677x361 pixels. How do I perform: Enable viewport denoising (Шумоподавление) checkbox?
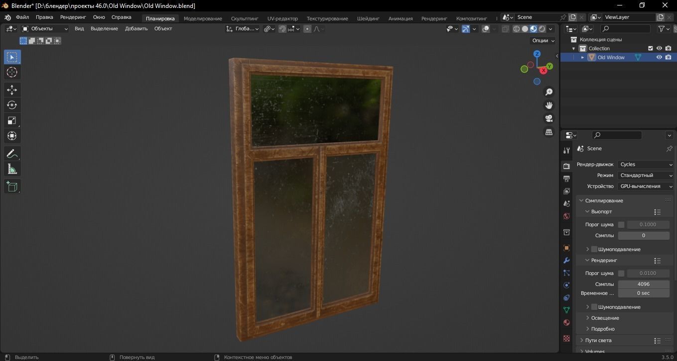[594, 249]
